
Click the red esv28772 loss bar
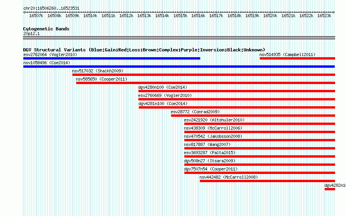coord(253,116)
